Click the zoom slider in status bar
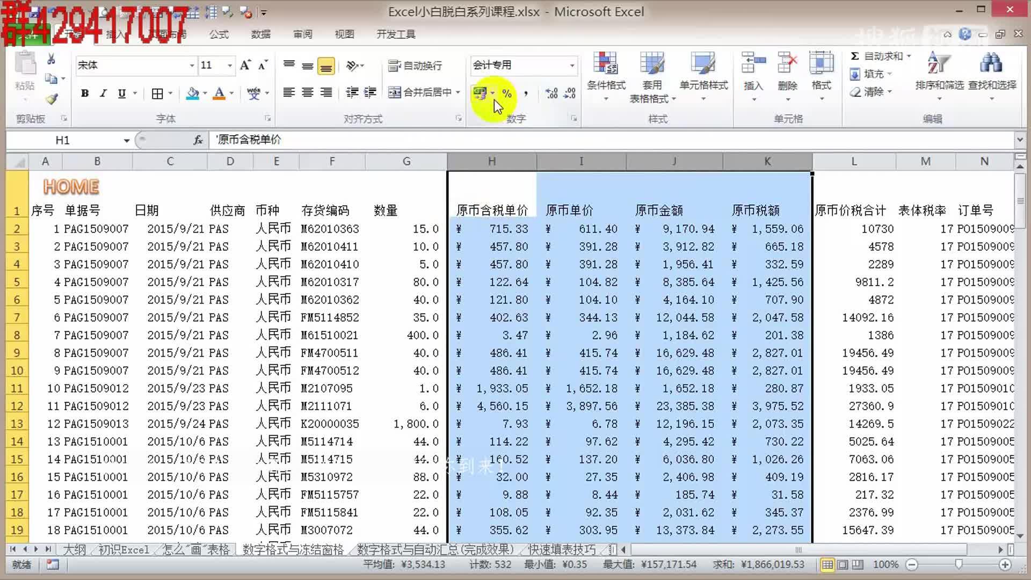 959,564
